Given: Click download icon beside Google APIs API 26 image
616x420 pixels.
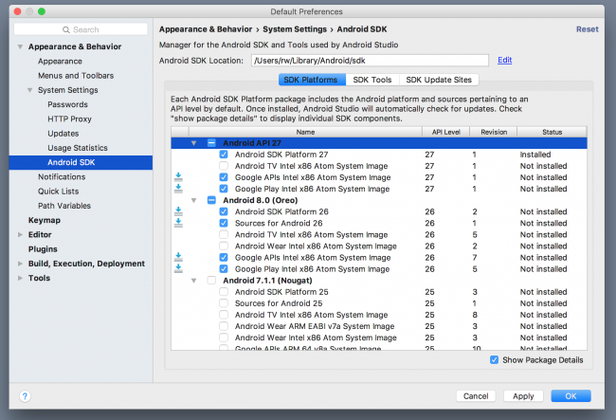Looking at the screenshot, I should 178,257.
